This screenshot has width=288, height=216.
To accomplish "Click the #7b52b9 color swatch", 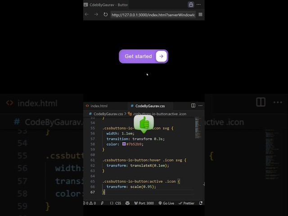I will 124,144.
